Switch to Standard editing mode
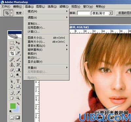The image size is (131, 122). tap(12, 118)
